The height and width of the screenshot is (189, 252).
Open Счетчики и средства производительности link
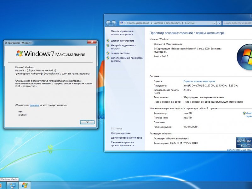(x=122, y=144)
